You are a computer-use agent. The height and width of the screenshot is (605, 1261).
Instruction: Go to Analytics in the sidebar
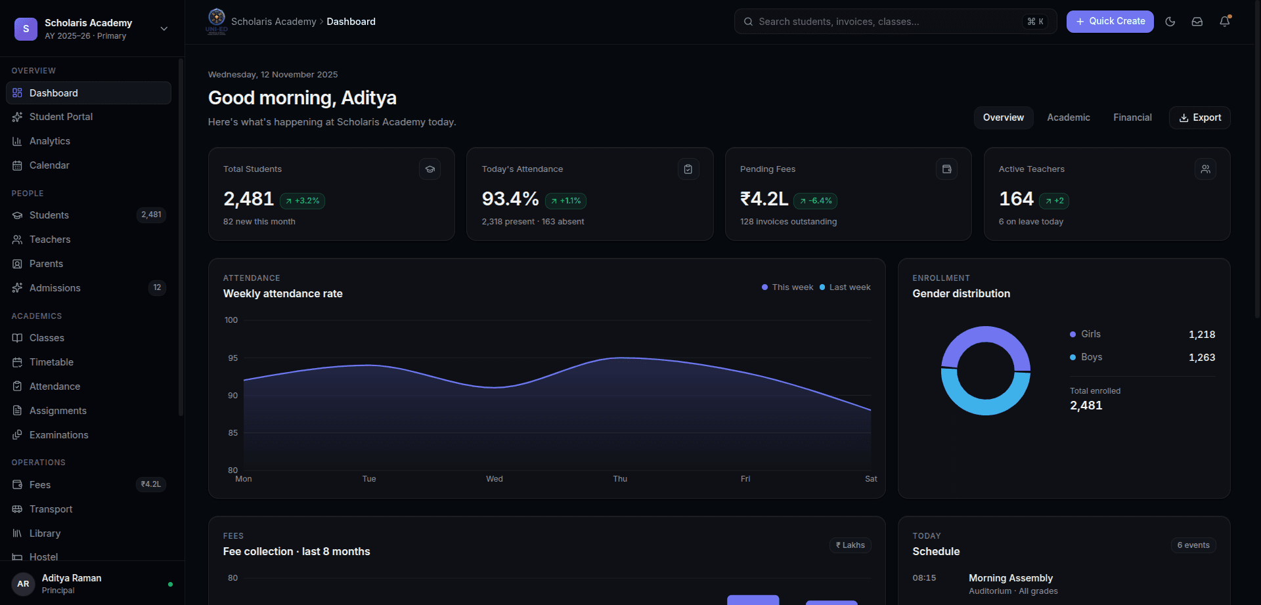pyautogui.click(x=89, y=141)
